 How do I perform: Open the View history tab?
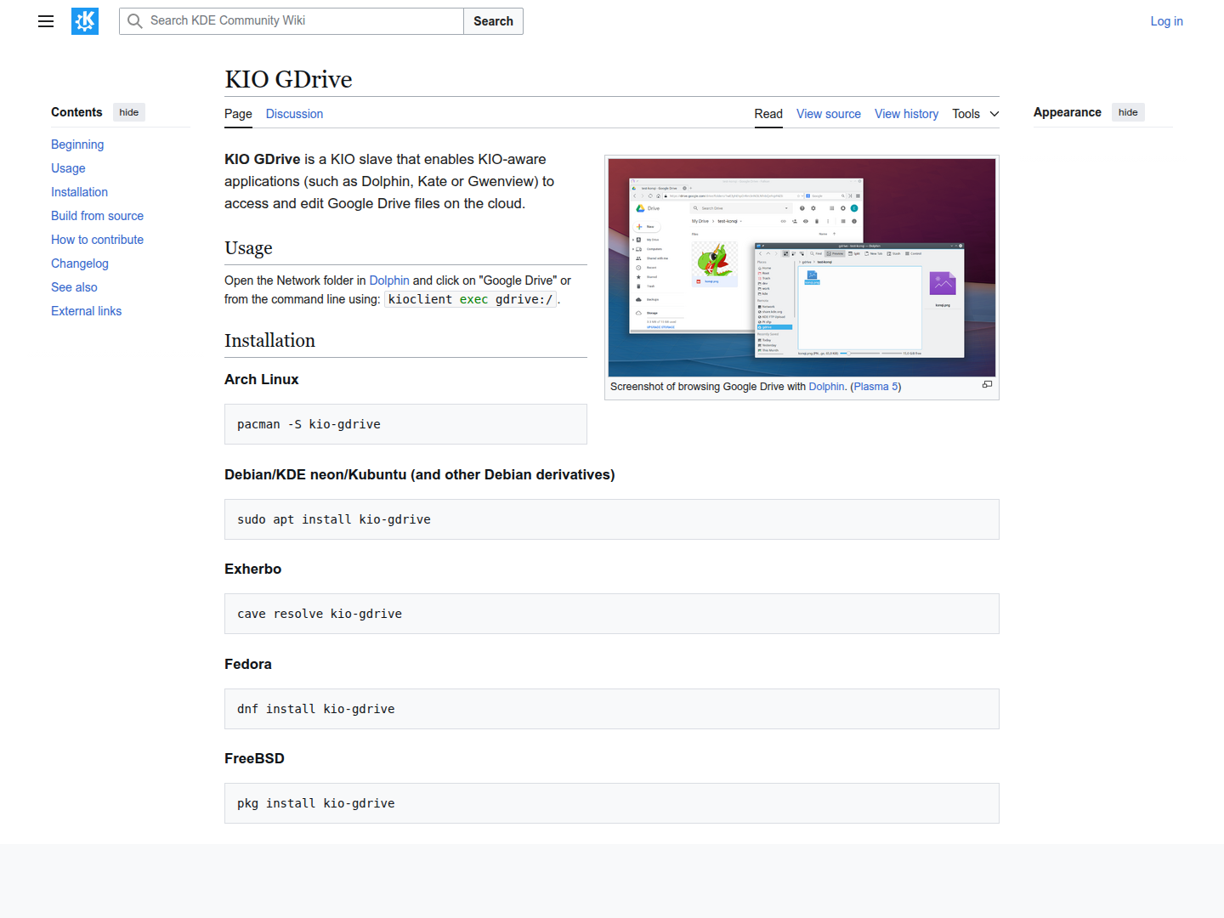906,114
